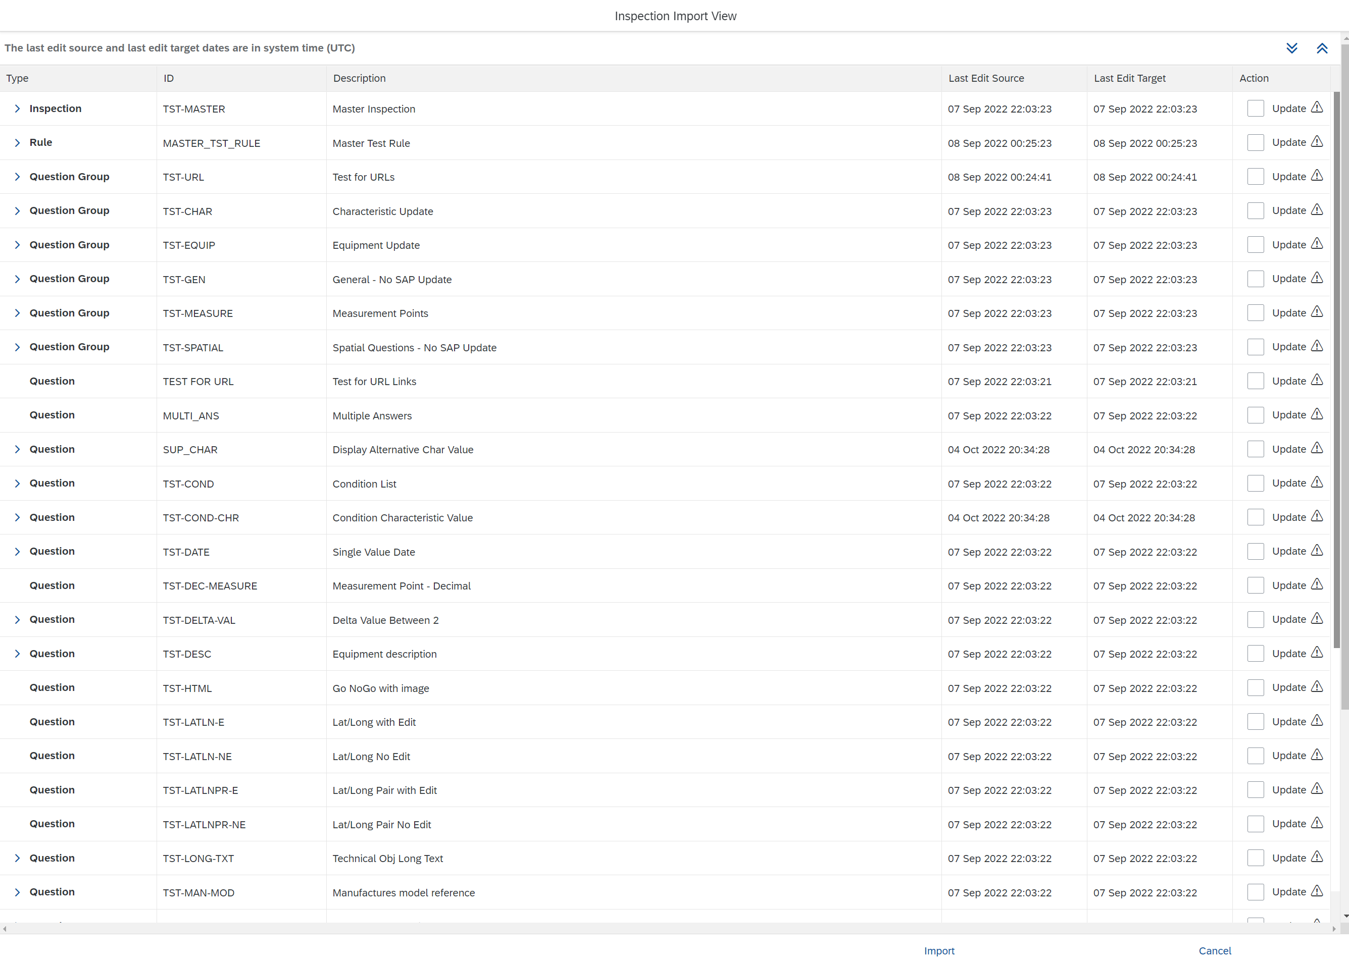Click the collapse all rows double-chevron icon
Viewport: 1349px width, 962px height.
[x=1322, y=48]
